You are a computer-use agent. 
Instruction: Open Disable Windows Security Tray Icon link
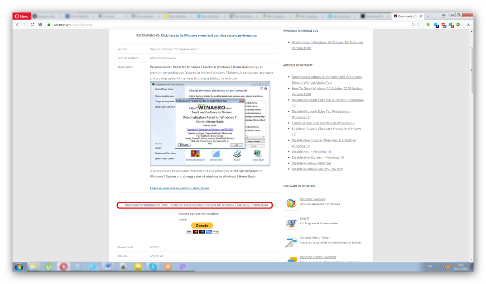tap(318, 169)
